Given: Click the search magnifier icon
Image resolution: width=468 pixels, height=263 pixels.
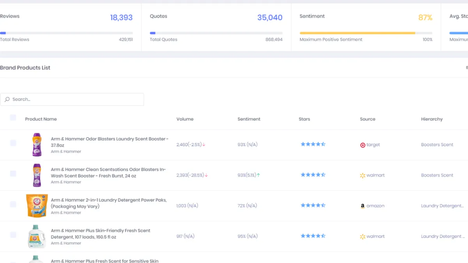Looking at the screenshot, I should pyautogui.click(x=7, y=99).
